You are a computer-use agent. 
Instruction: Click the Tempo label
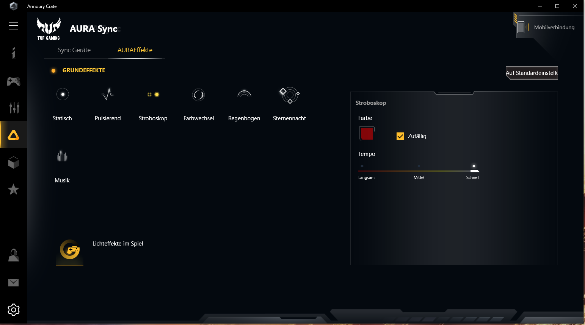[x=367, y=154]
